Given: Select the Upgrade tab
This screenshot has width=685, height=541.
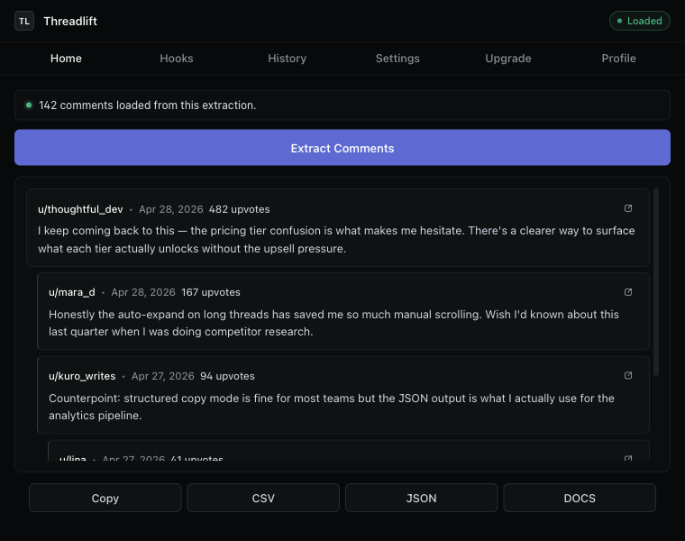Looking at the screenshot, I should [x=508, y=58].
